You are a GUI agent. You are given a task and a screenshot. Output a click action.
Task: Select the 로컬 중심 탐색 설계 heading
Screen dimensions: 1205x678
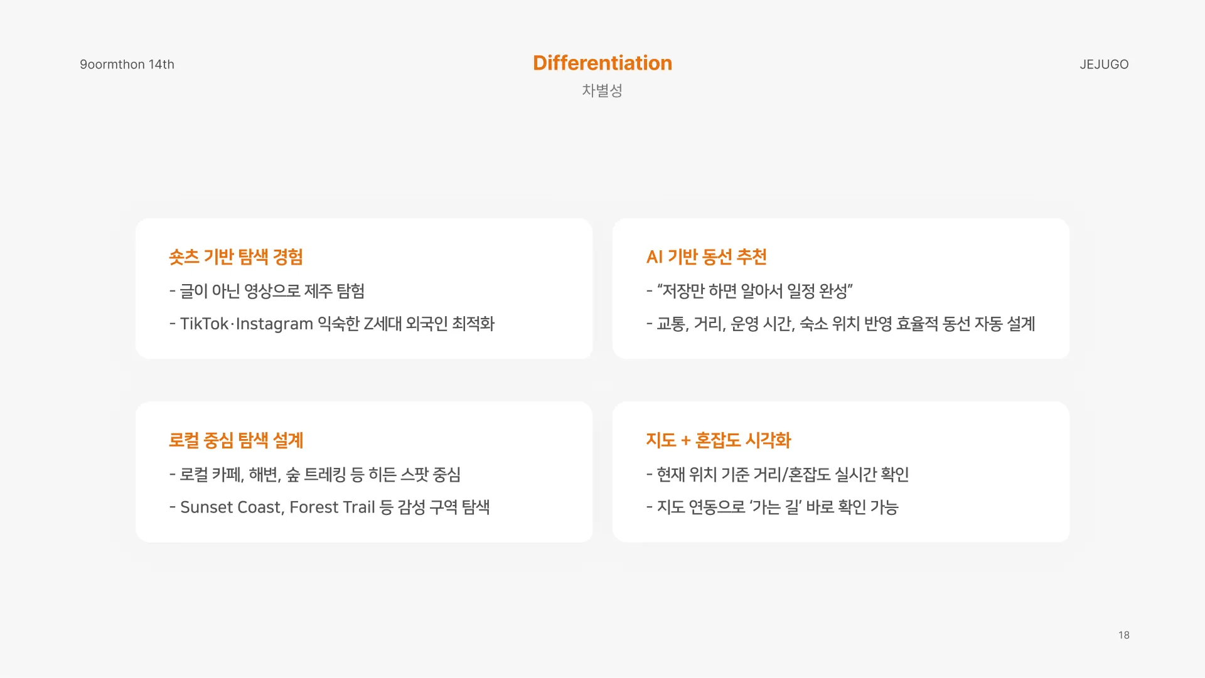(x=236, y=440)
